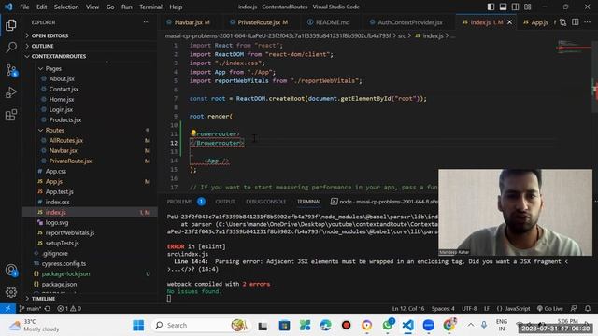Open the Help menu
598x336 pixels.
tap(176, 7)
